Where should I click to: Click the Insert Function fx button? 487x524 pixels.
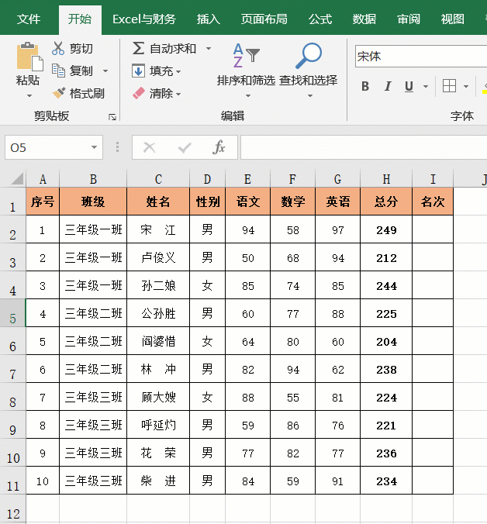tap(219, 147)
